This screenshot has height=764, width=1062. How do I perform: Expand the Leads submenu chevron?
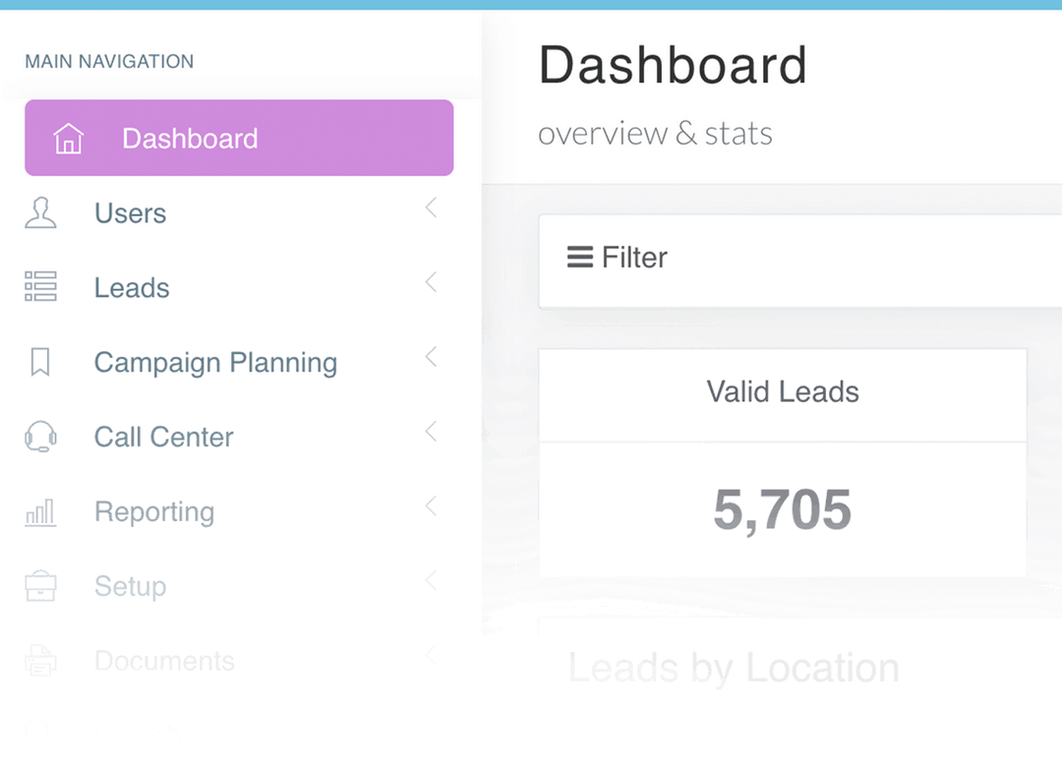[431, 282]
